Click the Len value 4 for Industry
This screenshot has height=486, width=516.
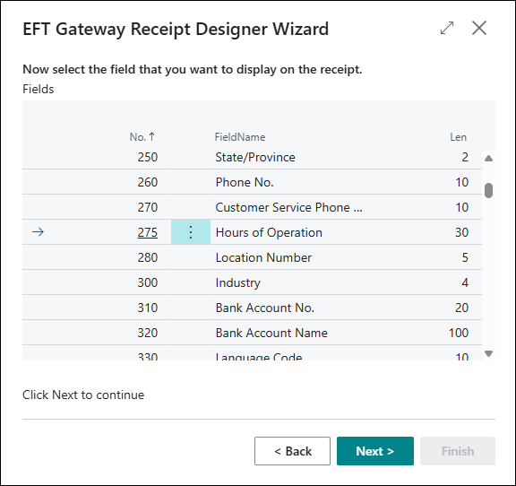[465, 282]
